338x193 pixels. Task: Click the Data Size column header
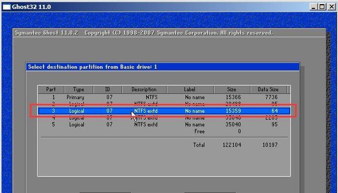click(x=268, y=90)
